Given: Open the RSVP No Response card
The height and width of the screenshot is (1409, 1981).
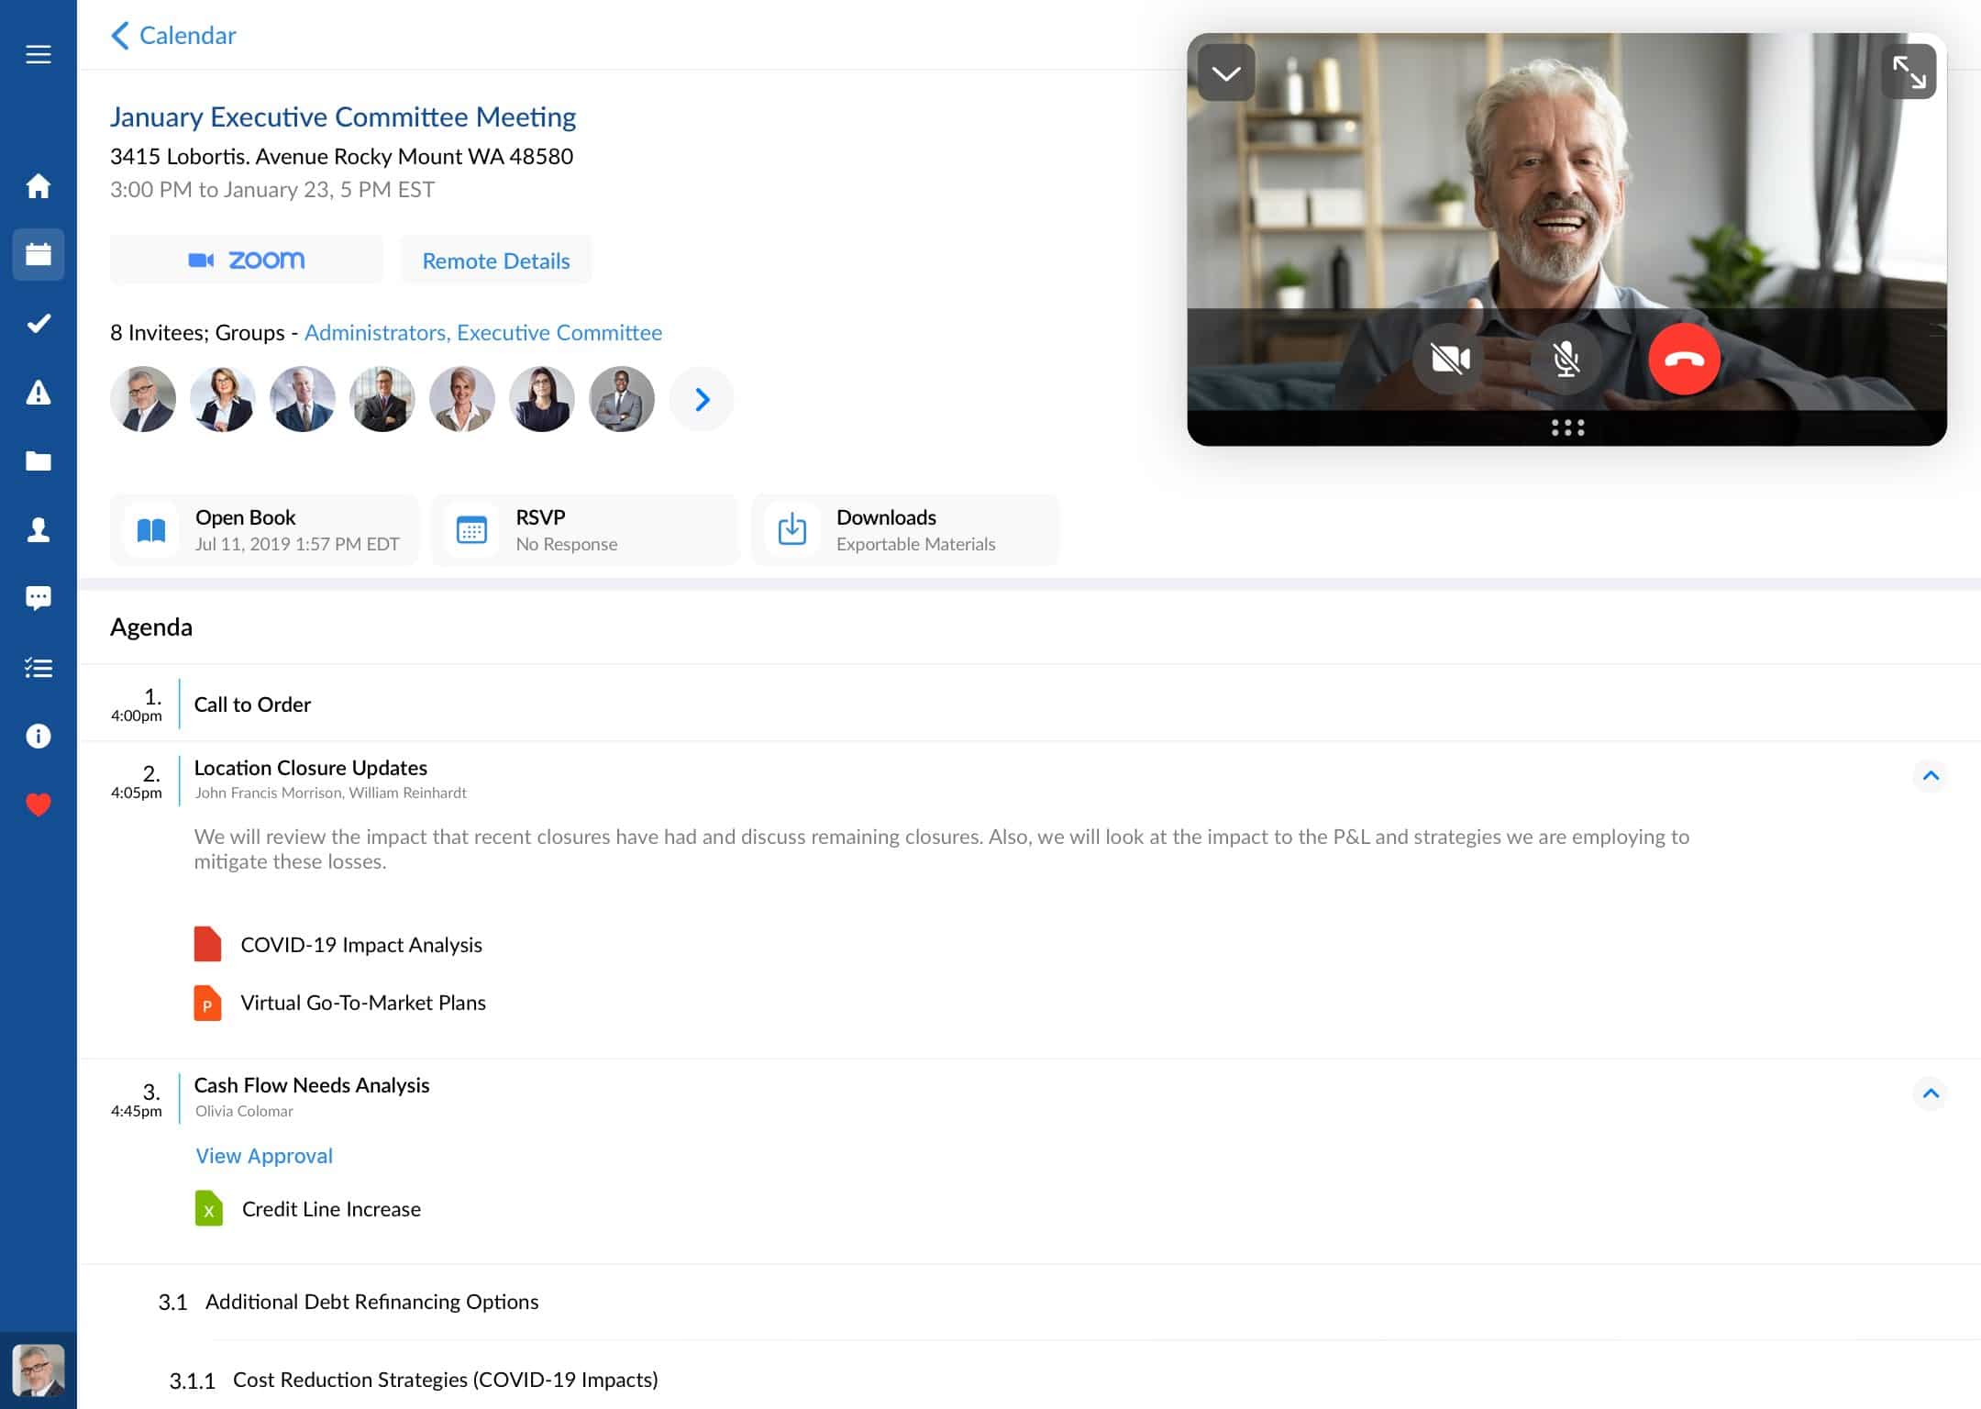Looking at the screenshot, I should click(x=585, y=530).
